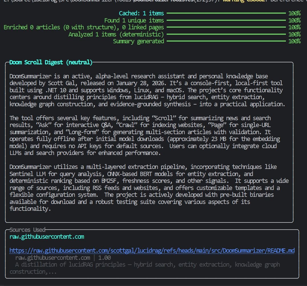
Task: Click the 'raw.githubusercontent.com | 1.00' score line
Action: (x=63, y=258)
